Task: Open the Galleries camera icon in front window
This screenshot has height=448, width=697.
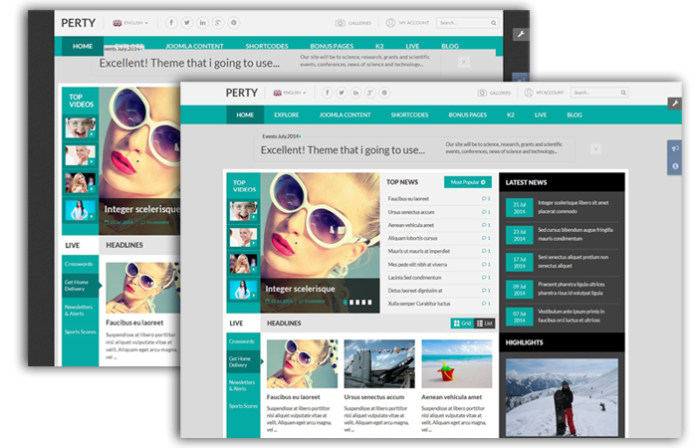Action: coord(480,93)
